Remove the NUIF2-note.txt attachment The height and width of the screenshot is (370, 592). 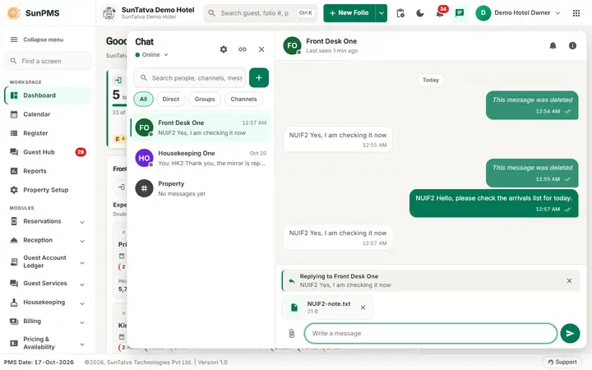click(363, 308)
